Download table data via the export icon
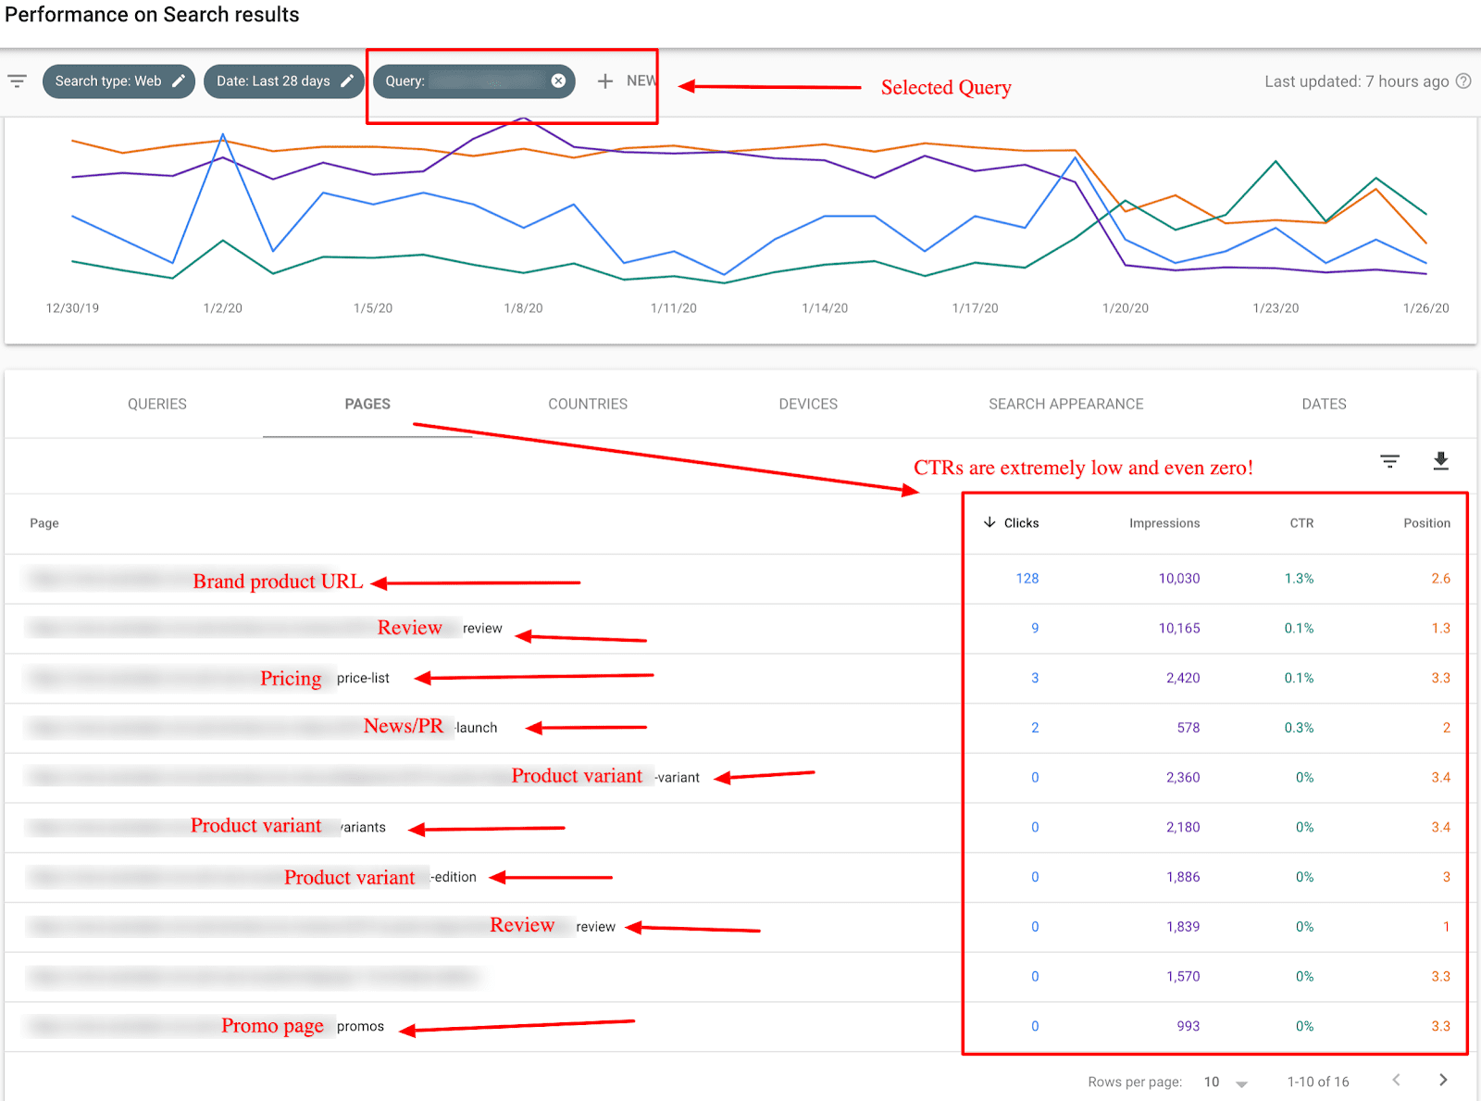Screen dimensions: 1481x1101 click(x=1440, y=461)
